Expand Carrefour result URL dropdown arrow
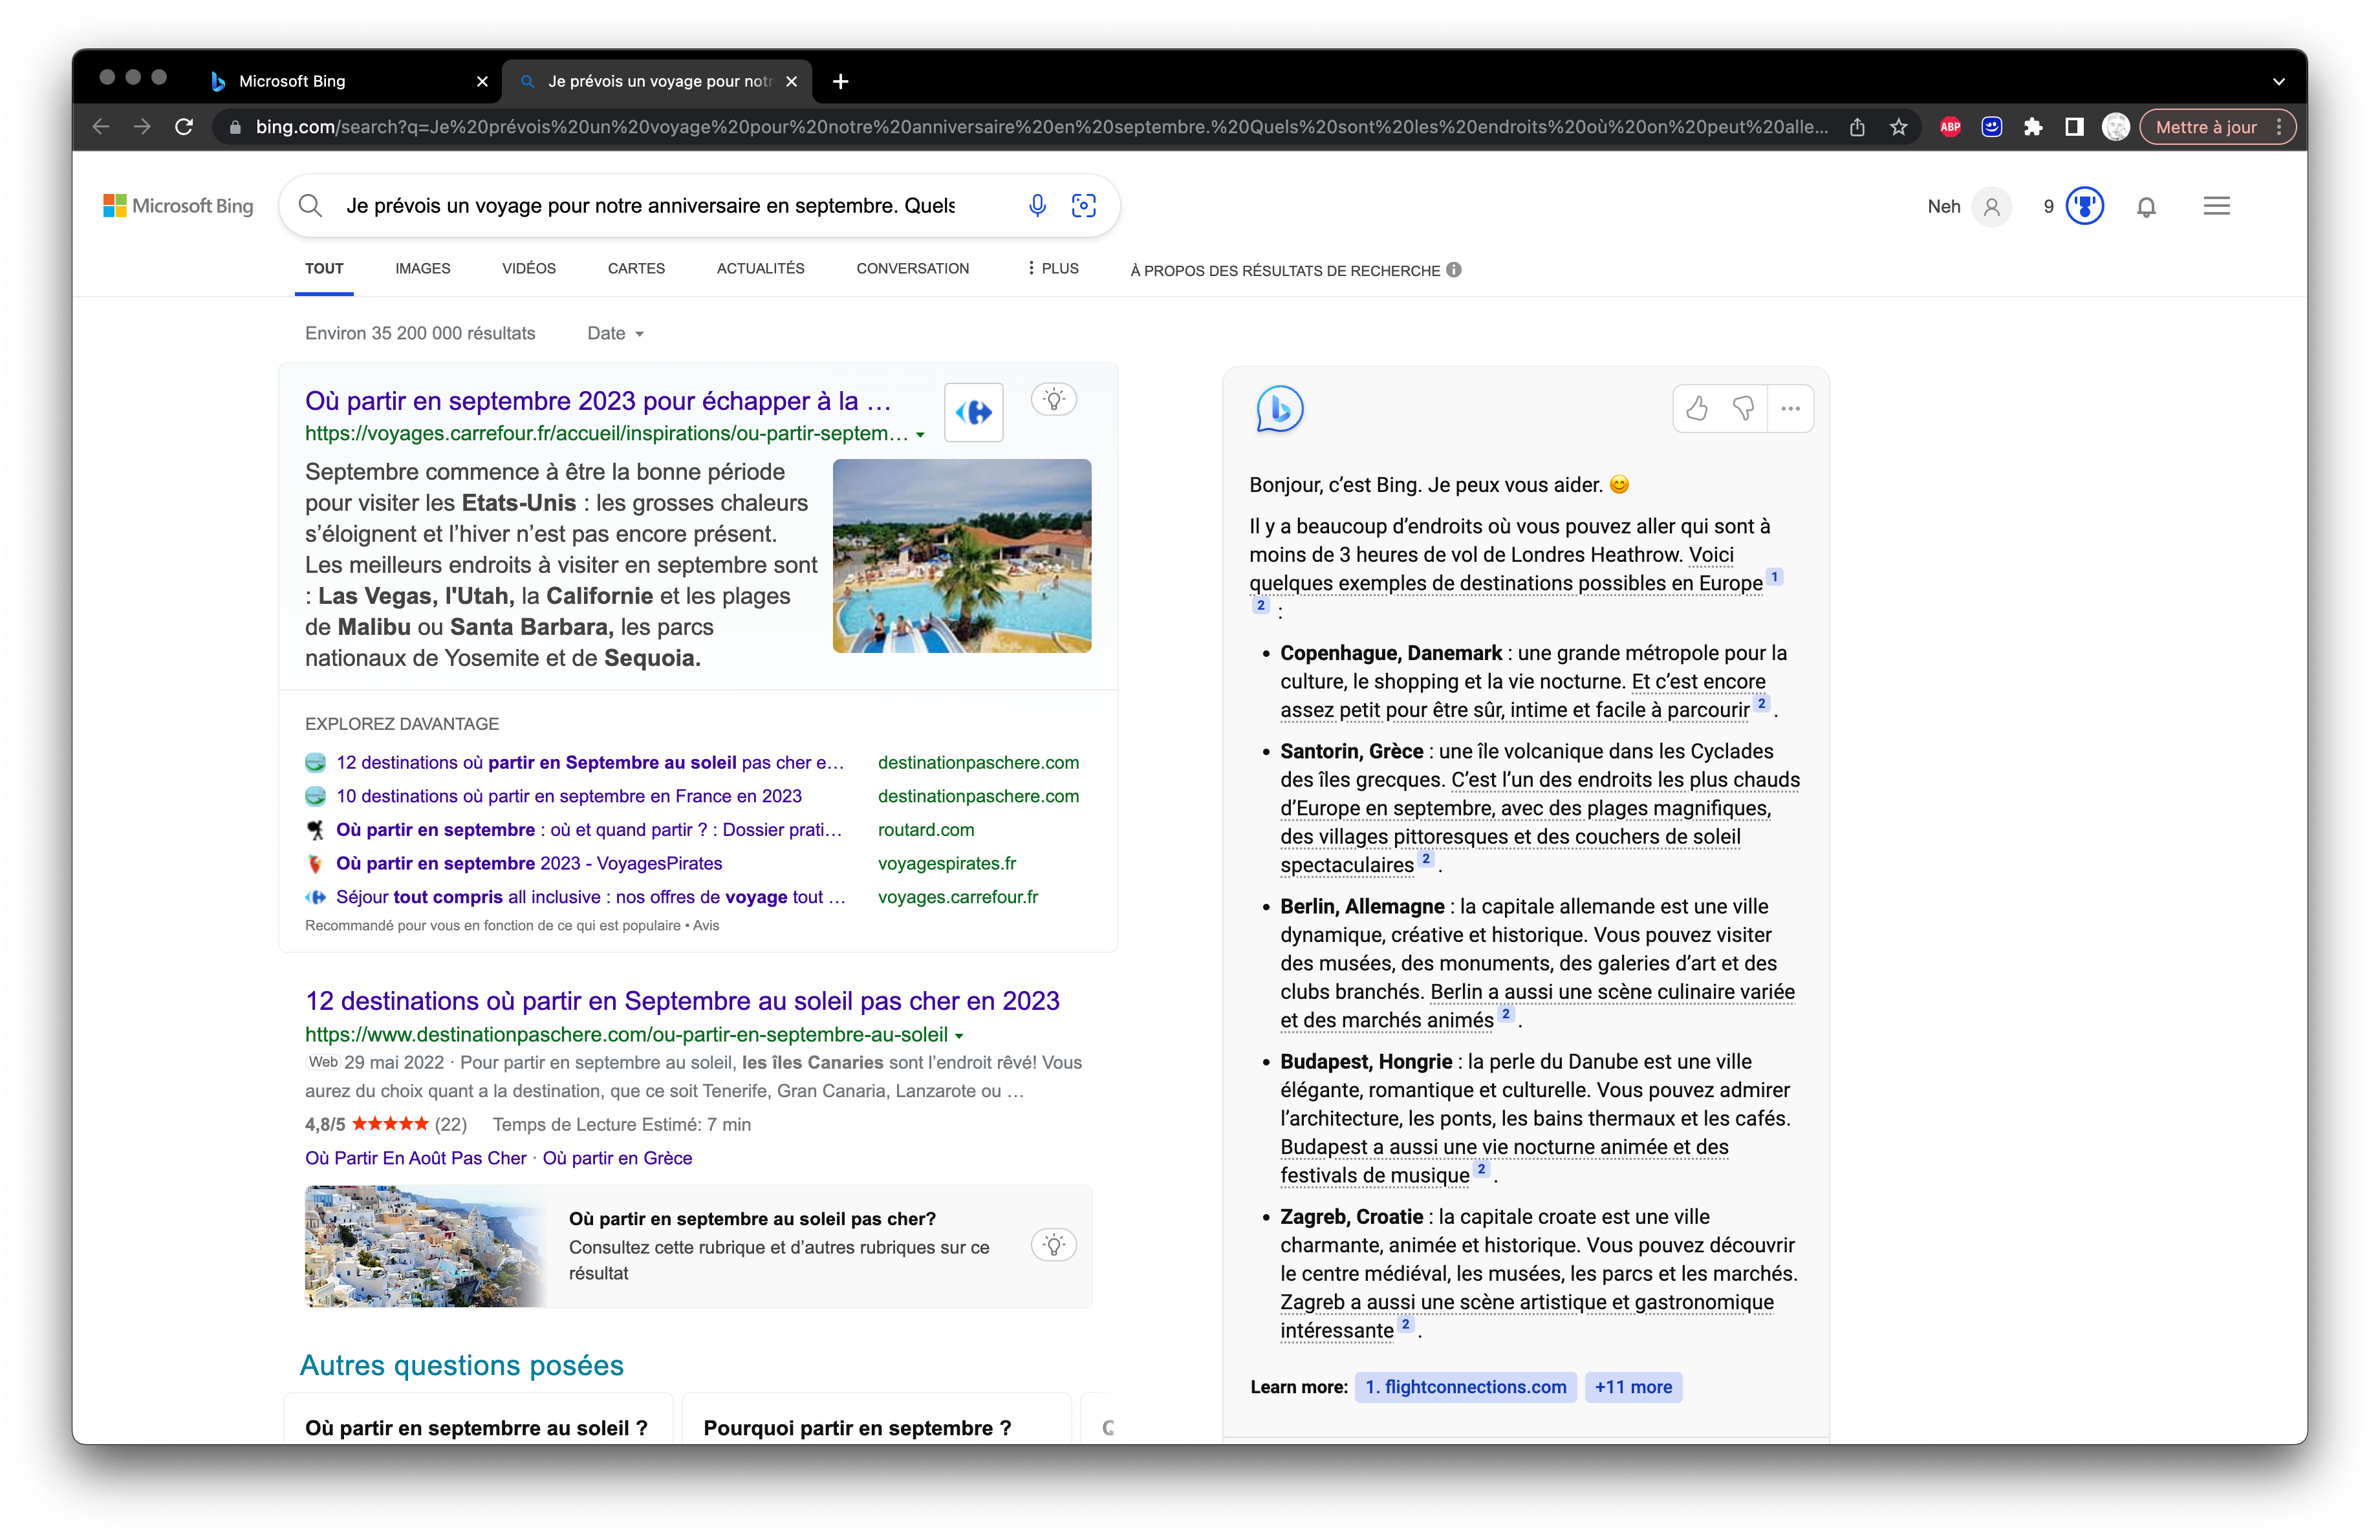 pos(920,436)
